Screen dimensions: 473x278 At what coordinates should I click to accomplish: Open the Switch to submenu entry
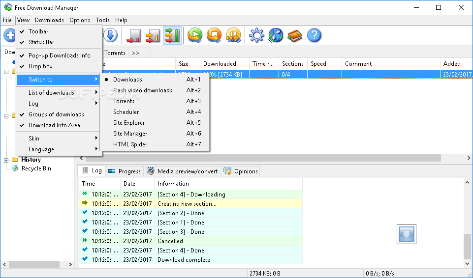point(59,80)
